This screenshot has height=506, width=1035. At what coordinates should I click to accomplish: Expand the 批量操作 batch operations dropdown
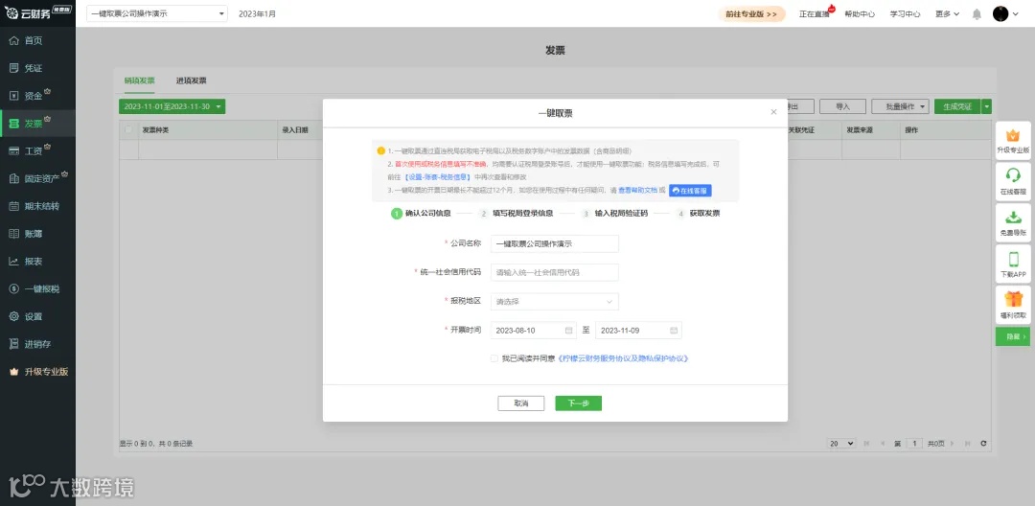point(900,106)
